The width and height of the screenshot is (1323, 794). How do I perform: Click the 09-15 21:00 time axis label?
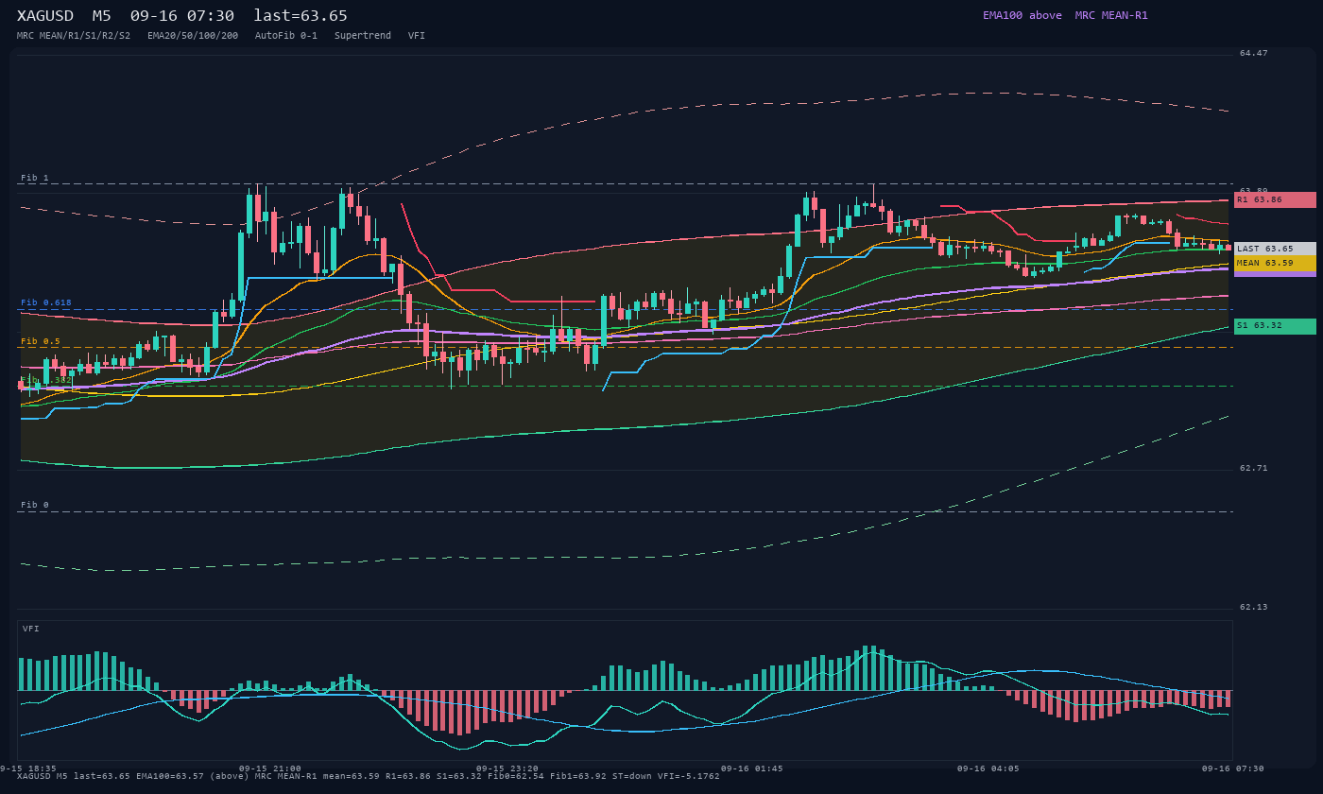coord(270,768)
